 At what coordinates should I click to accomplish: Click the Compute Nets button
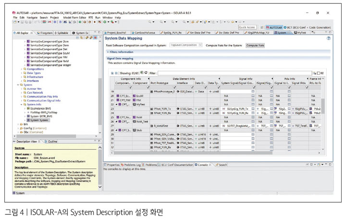coord(255,45)
